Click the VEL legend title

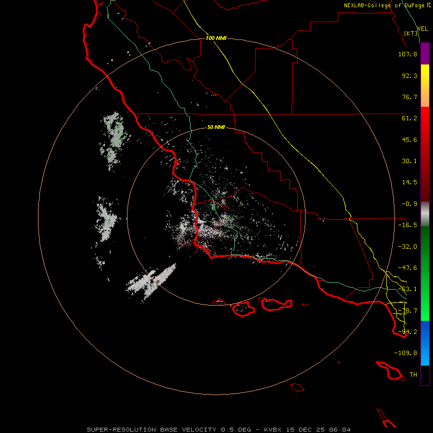[x=423, y=28]
